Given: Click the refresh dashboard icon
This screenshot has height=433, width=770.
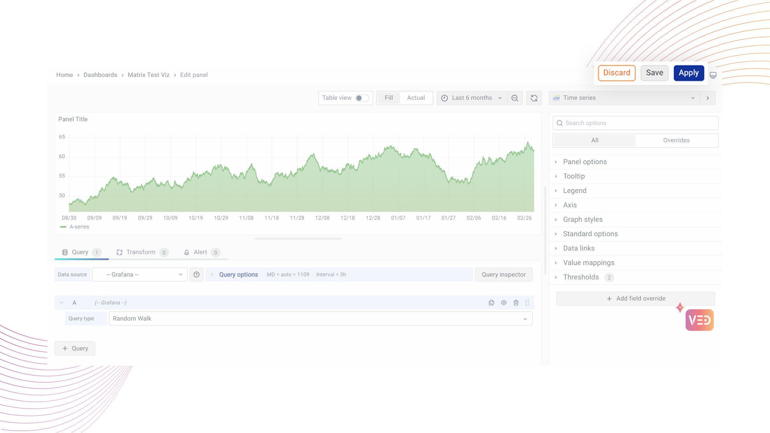Looking at the screenshot, I should [x=534, y=98].
